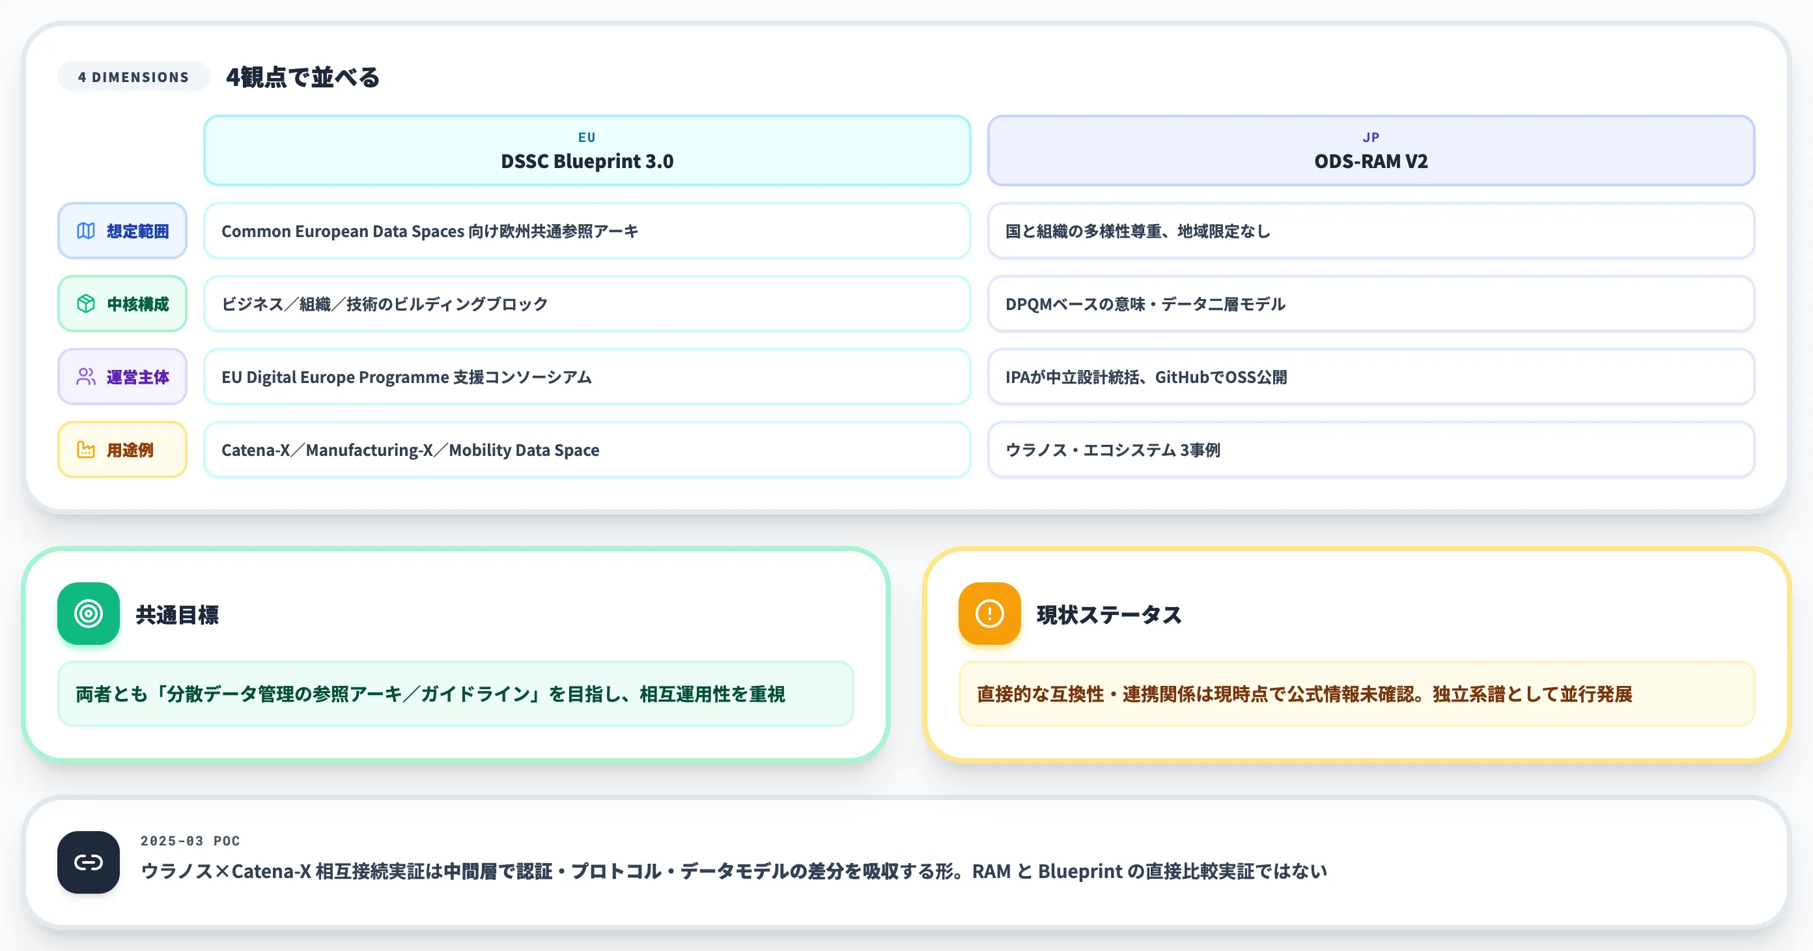This screenshot has width=1813, height=951.
Task: Click the factory icon beside 用途例
Action: 86,449
